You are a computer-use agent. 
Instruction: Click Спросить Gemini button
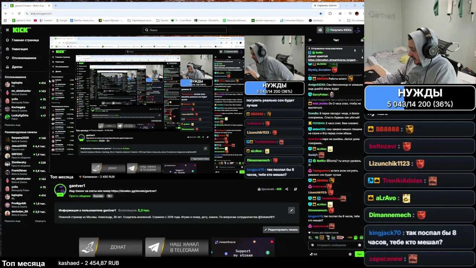(325, 6)
